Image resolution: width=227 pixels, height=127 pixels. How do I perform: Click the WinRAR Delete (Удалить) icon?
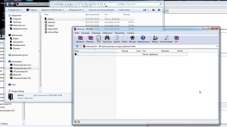tap(117, 39)
